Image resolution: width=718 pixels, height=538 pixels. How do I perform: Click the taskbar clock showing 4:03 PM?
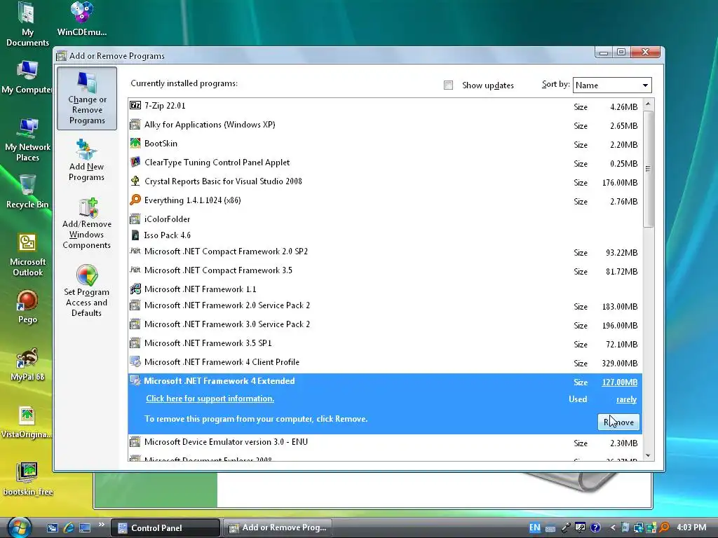[691, 527]
